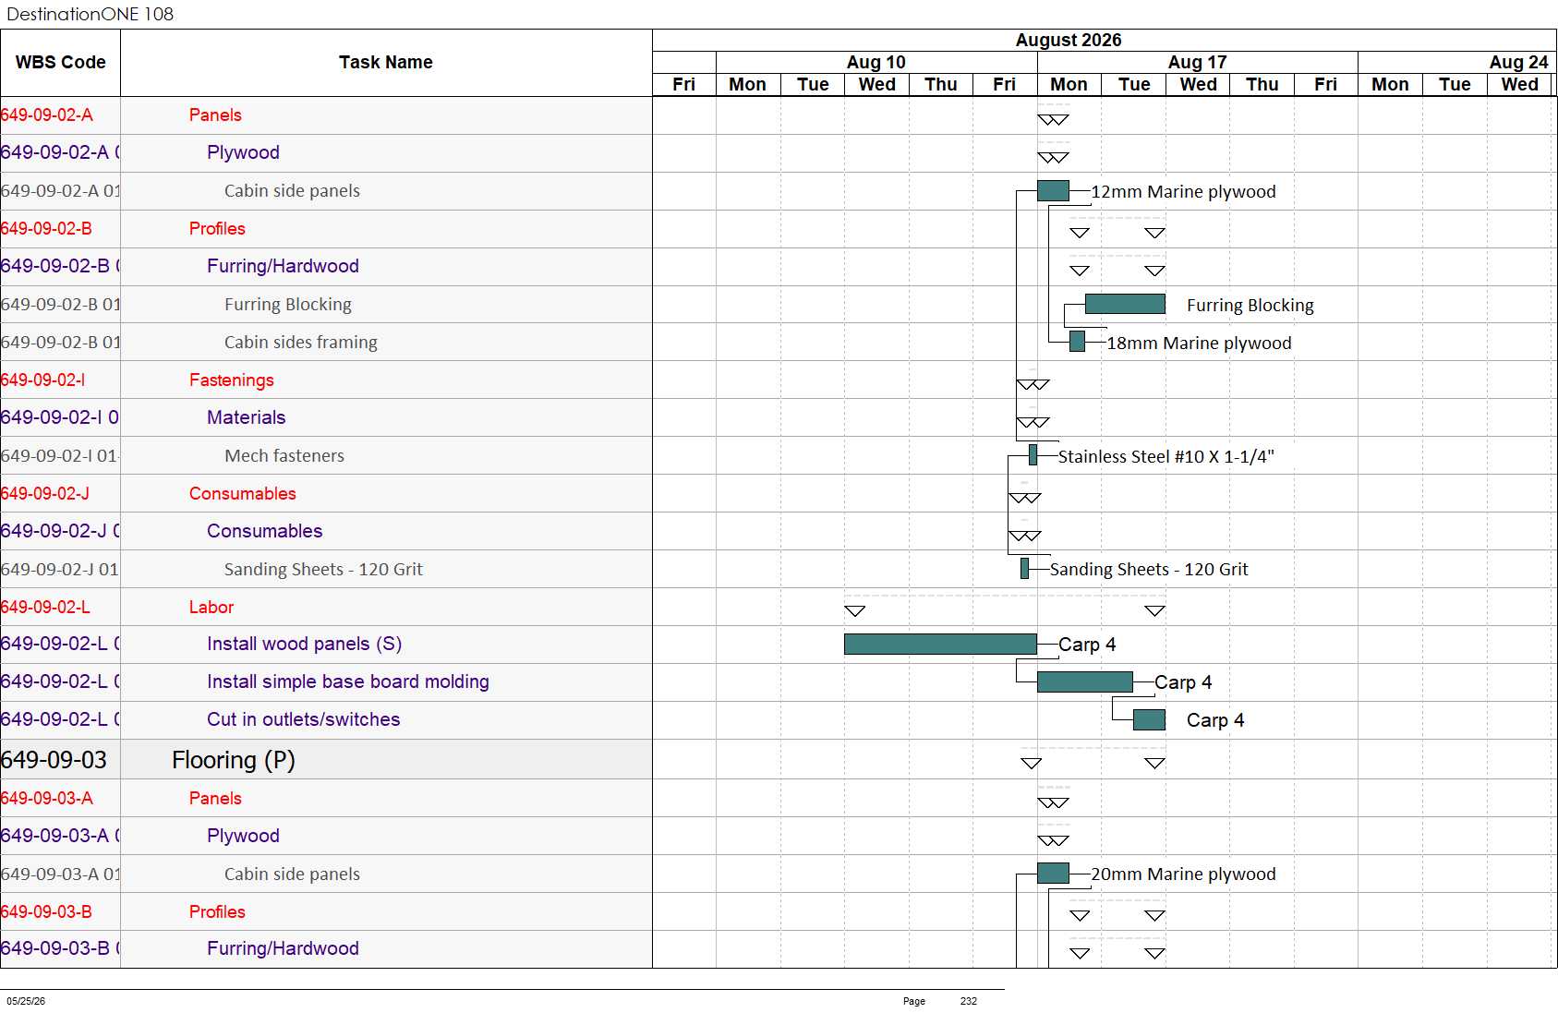The width and height of the screenshot is (1558, 1013).
Task: Select the Sanding Sheets - 120 Grit task name
Action: 323,570
